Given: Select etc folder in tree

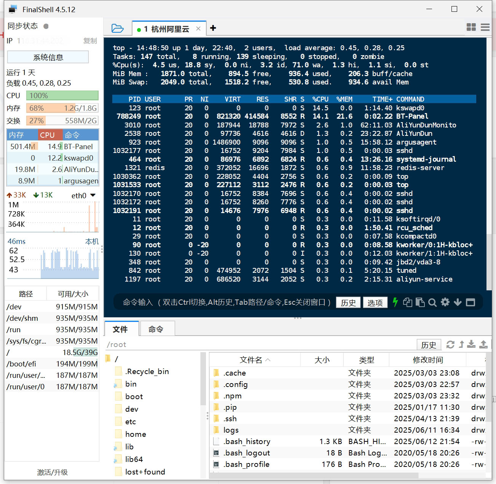Looking at the screenshot, I should pos(131,422).
